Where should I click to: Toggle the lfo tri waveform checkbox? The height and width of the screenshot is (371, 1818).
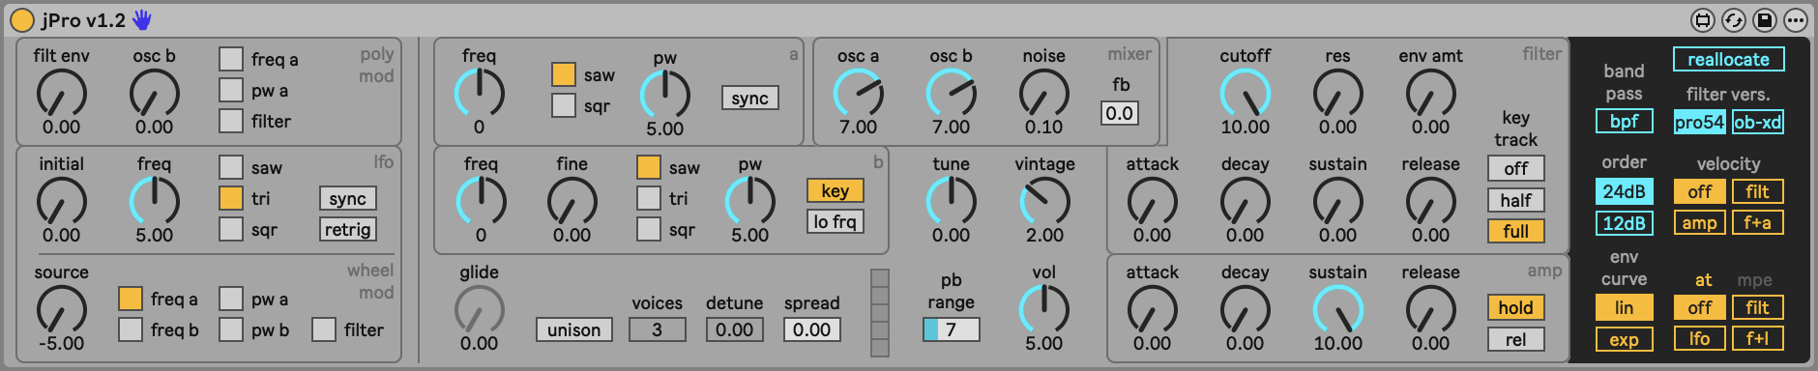coord(230,198)
